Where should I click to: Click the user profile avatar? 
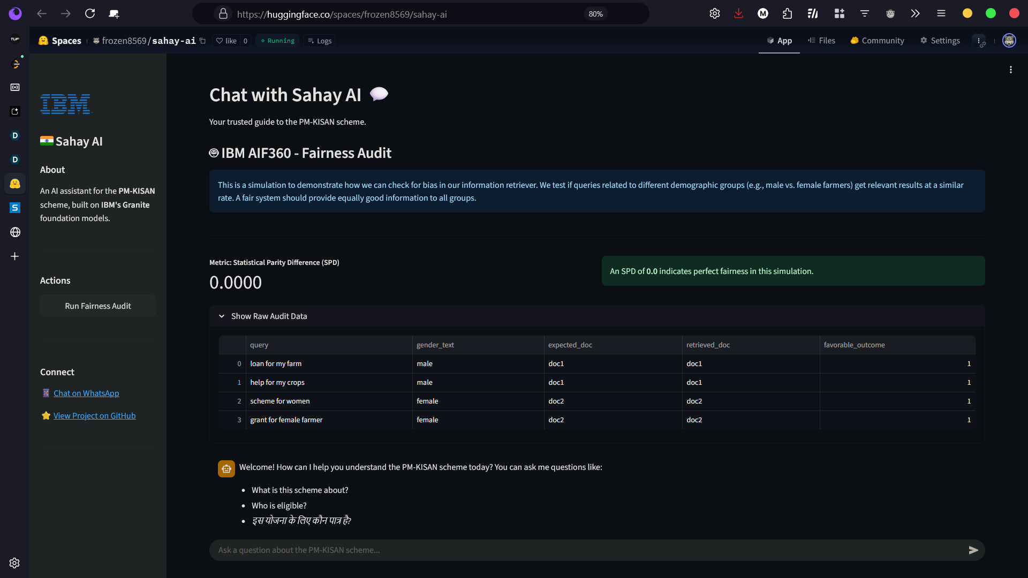[x=1009, y=41]
